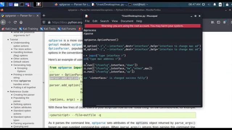The image size is (232, 130).
Task: Open Mousepad File menu
Action: click(87, 21)
